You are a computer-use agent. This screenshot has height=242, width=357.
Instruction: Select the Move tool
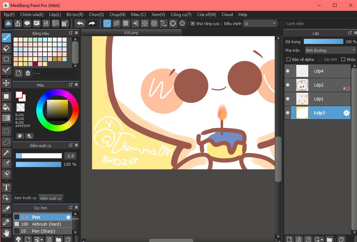point(6,83)
